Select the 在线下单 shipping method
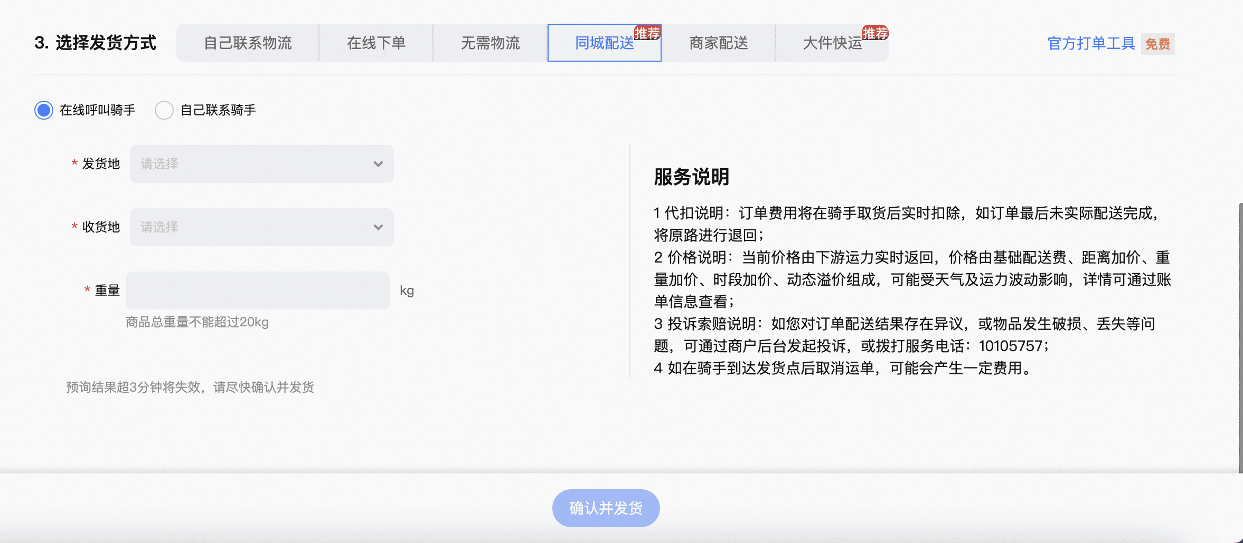Image resolution: width=1243 pixels, height=543 pixels. click(376, 43)
